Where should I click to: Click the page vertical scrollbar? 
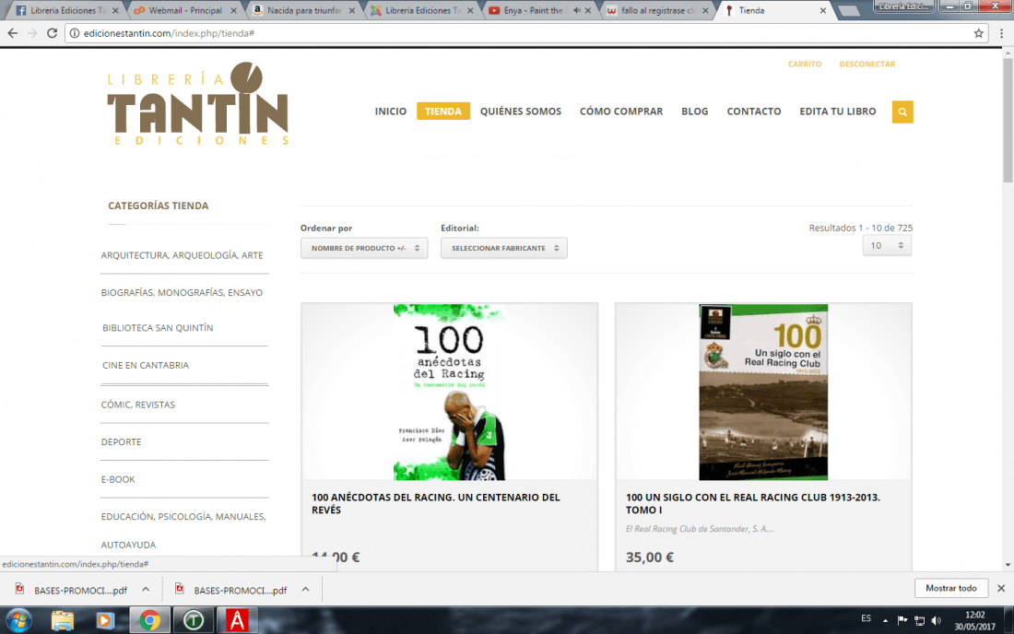pos(1008,120)
